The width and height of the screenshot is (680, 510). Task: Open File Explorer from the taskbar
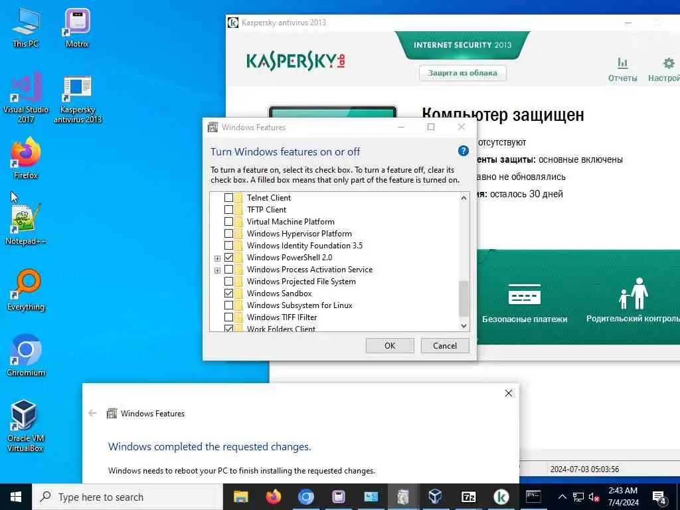tap(240, 497)
